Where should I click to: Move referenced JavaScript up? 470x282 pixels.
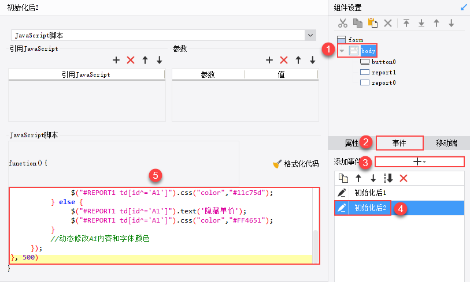(x=145, y=60)
